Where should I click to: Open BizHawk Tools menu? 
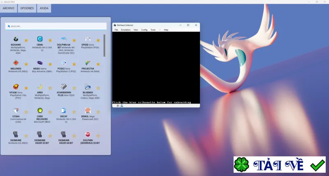click(153, 30)
